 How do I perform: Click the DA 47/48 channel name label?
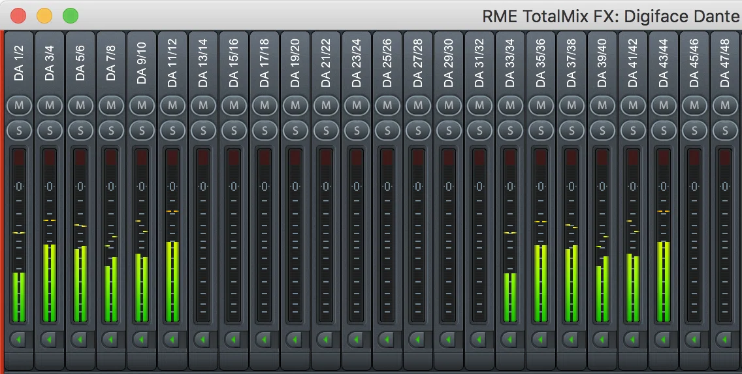click(724, 63)
